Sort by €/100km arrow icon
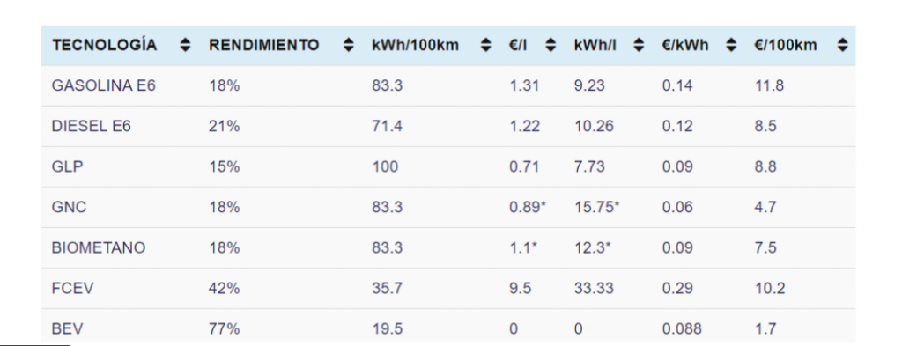 [842, 46]
